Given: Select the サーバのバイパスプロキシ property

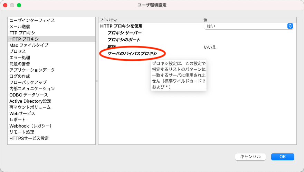Looking at the screenshot, I should point(132,53).
